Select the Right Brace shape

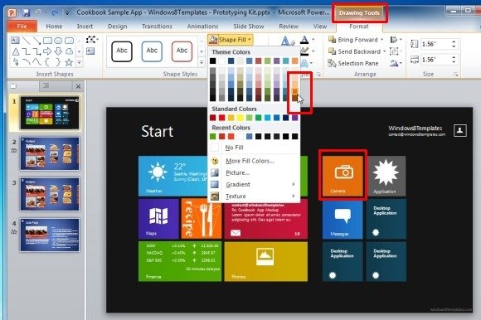58,62
